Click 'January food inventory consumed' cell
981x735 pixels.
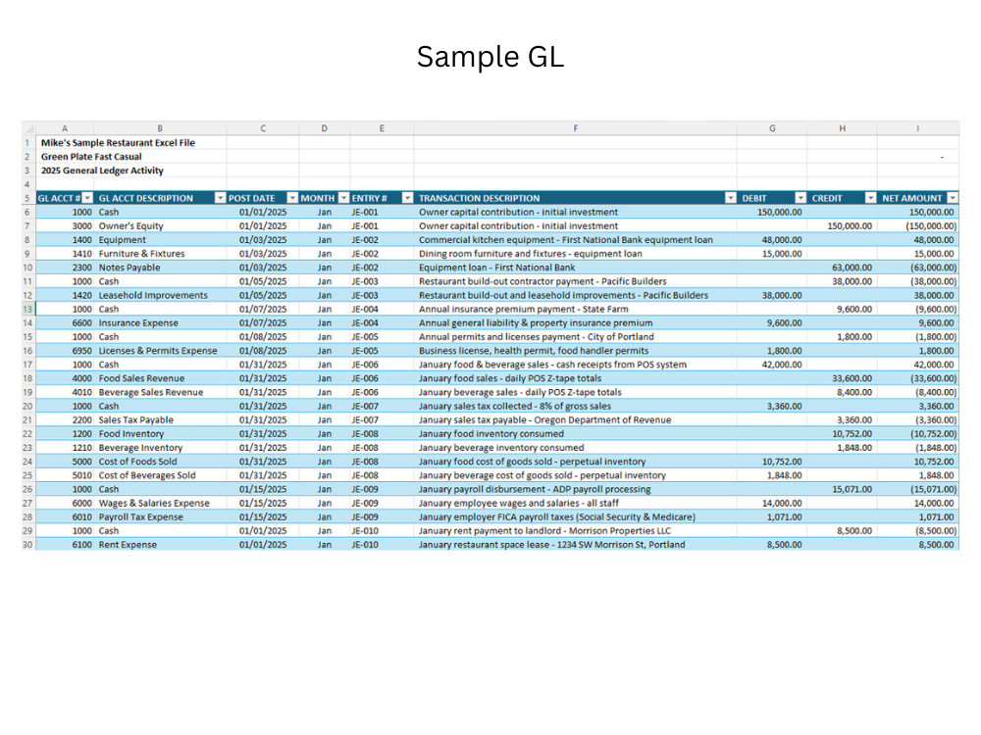[x=576, y=434]
